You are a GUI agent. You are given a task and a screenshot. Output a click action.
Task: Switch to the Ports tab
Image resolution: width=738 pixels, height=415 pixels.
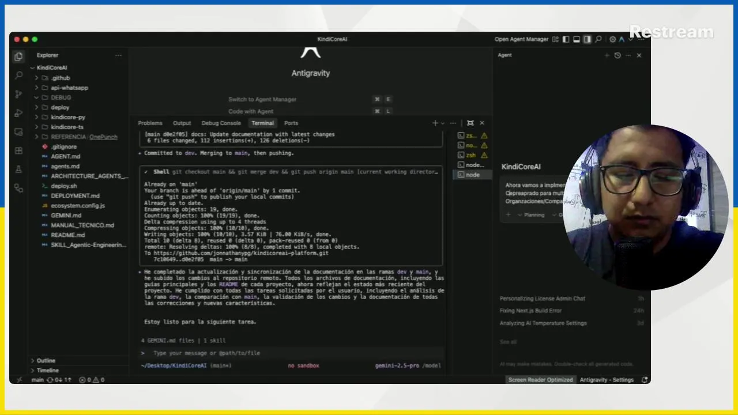pyautogui.click(x=291, y=123)
